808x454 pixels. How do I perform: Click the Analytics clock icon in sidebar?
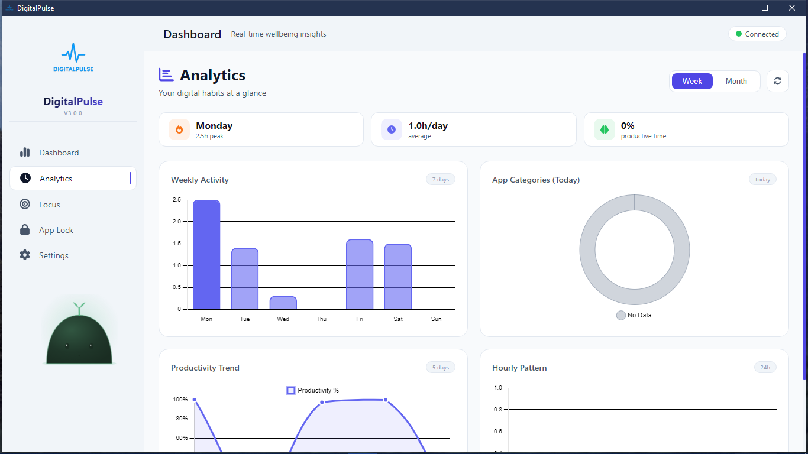[25, 178]
